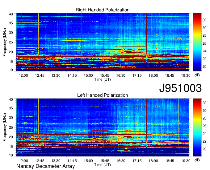Click the Left Handed plot's dB color bar
This screenshot has width=210, height=170.
coord(197,127)
